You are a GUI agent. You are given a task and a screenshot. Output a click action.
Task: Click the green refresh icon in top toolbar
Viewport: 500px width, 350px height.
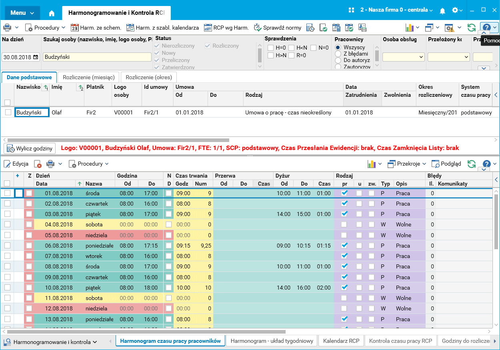pyautogui.click(x=472, y=28)
